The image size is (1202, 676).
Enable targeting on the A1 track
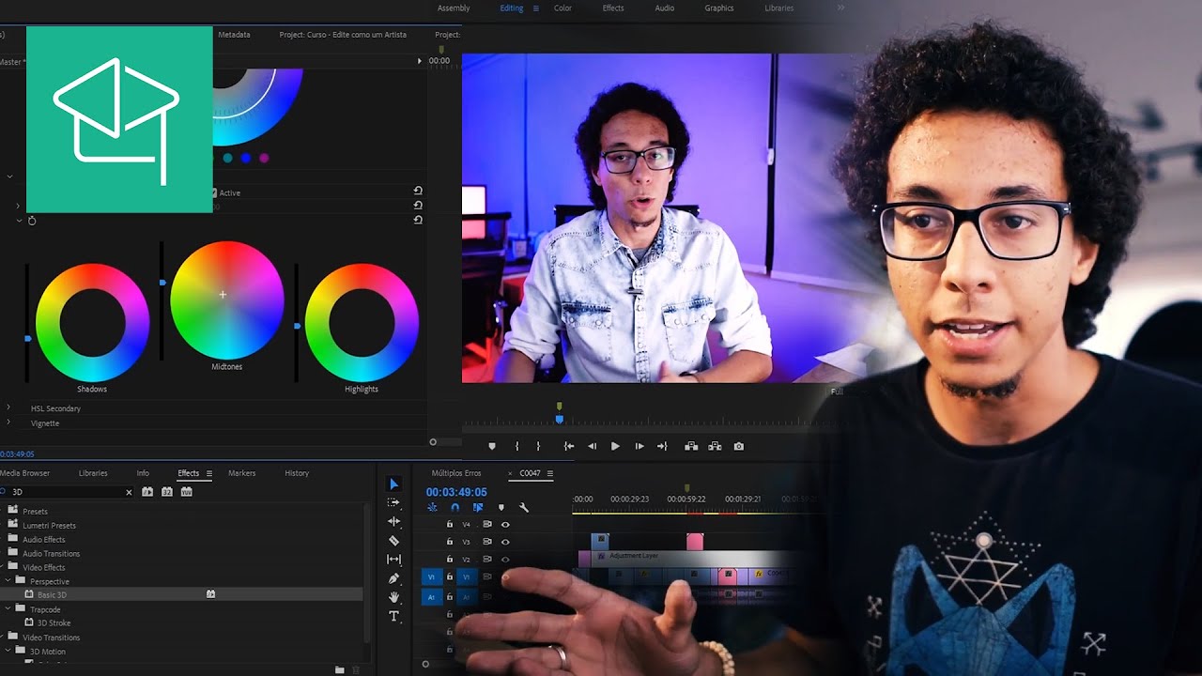tap(467, 597)
